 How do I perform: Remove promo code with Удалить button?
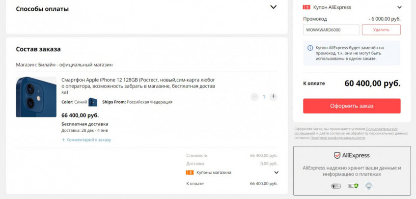[381, 29]
